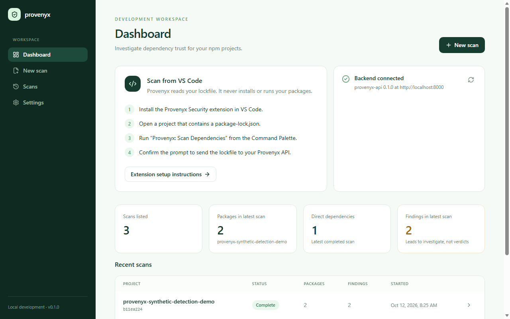Click the step 1 Install the Provenyx Security extension text

[201, 109]
